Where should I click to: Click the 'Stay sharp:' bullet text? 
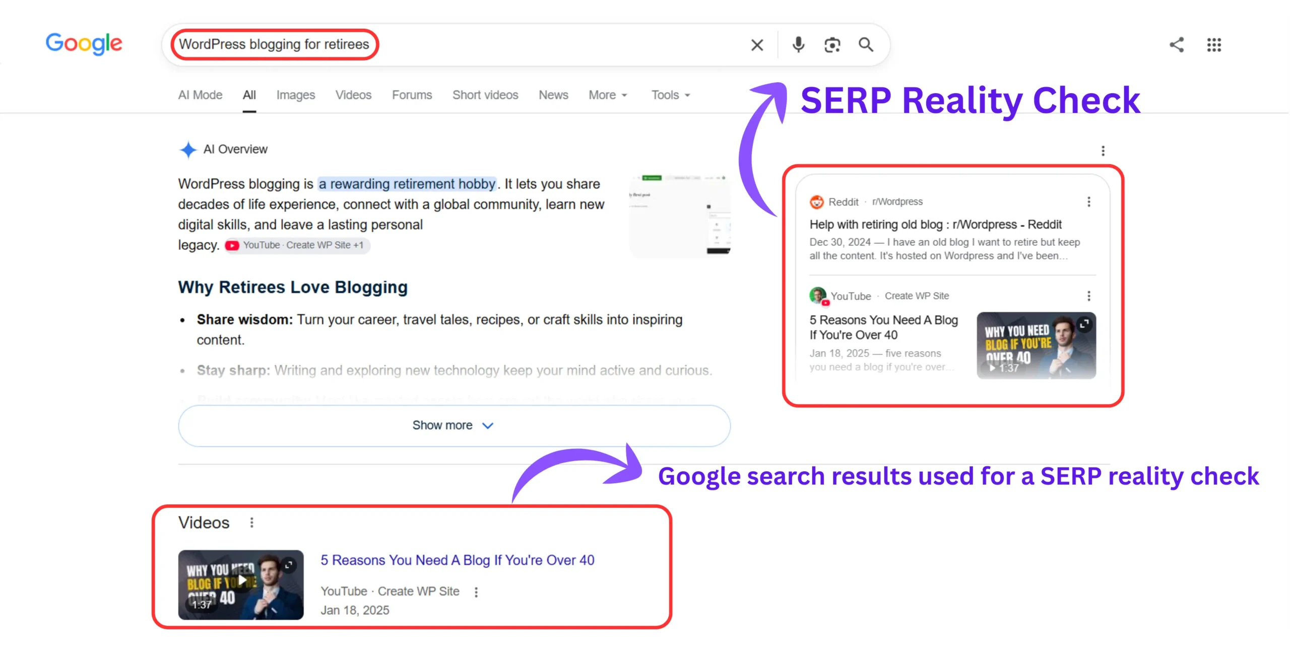(233, 370)
